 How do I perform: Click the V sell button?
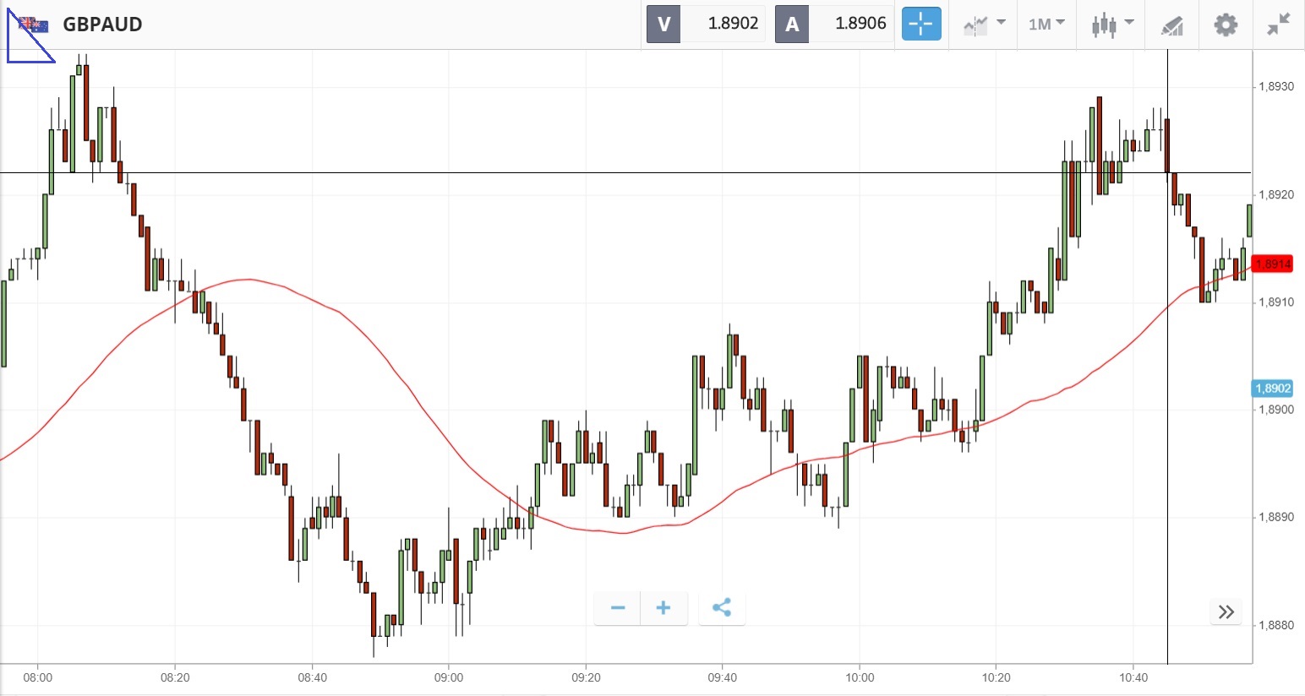pos(663,24)
